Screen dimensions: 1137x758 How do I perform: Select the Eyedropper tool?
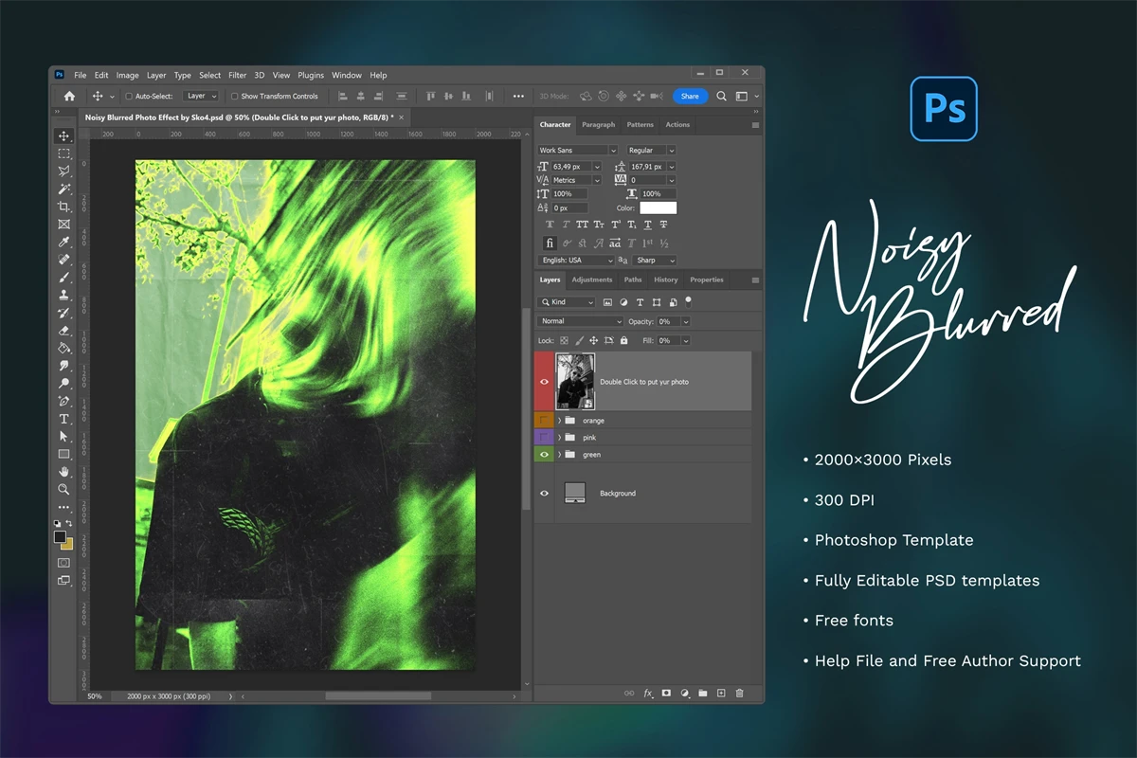pos(63,242)
